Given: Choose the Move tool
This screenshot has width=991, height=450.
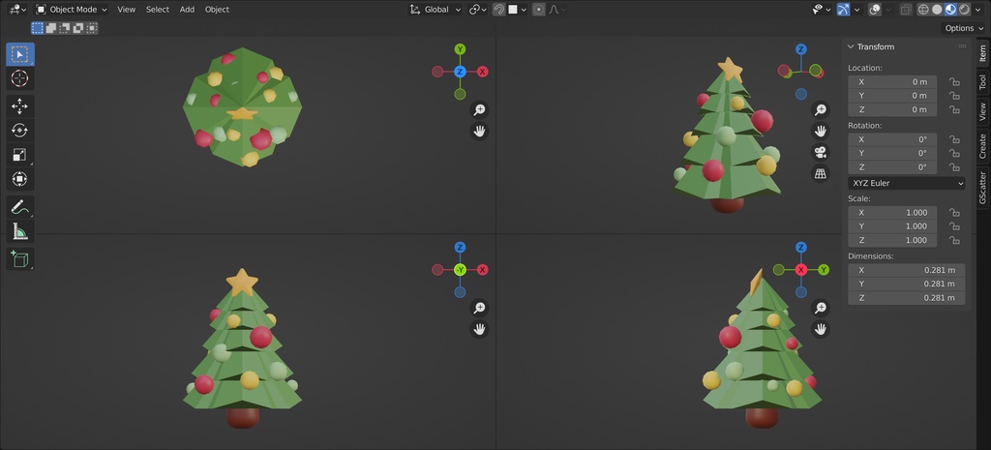Looking at the screenshot, I should 20,106.
